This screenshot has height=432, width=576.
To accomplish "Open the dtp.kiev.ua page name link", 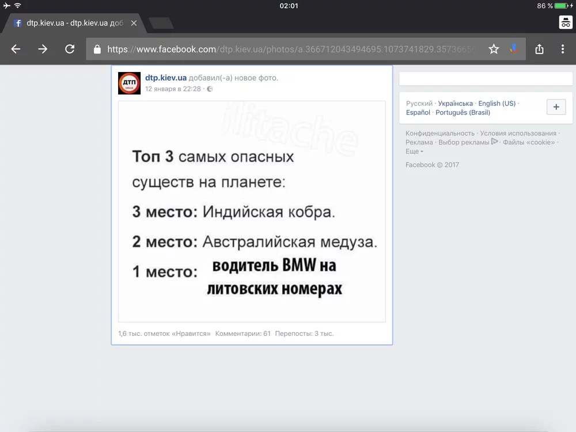I will pos(166,78).
